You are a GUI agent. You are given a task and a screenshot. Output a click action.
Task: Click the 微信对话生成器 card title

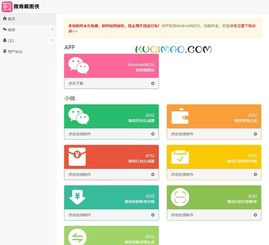141,121
